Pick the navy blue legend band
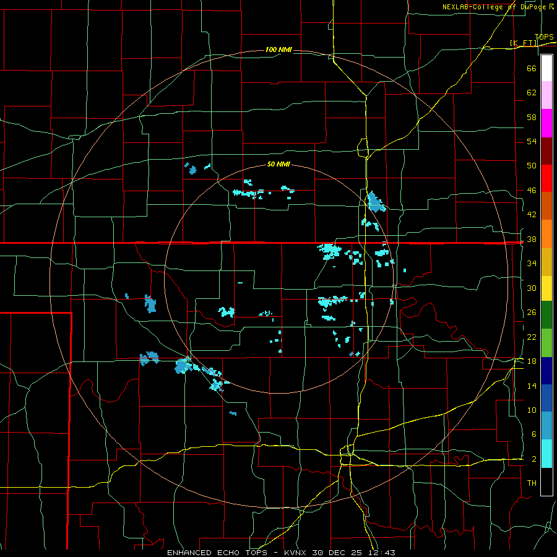The width and height of the screenshot is (557, 557). pyautogui.click(x=546, y=371)
